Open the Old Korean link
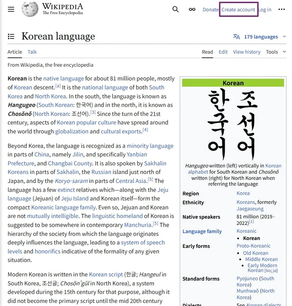Image resolution: width=292 pixels, height=306 pixels. click(x=255, y=253)
